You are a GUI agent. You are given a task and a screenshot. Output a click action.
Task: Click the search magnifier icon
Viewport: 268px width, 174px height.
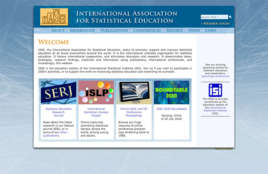(230, 17)
